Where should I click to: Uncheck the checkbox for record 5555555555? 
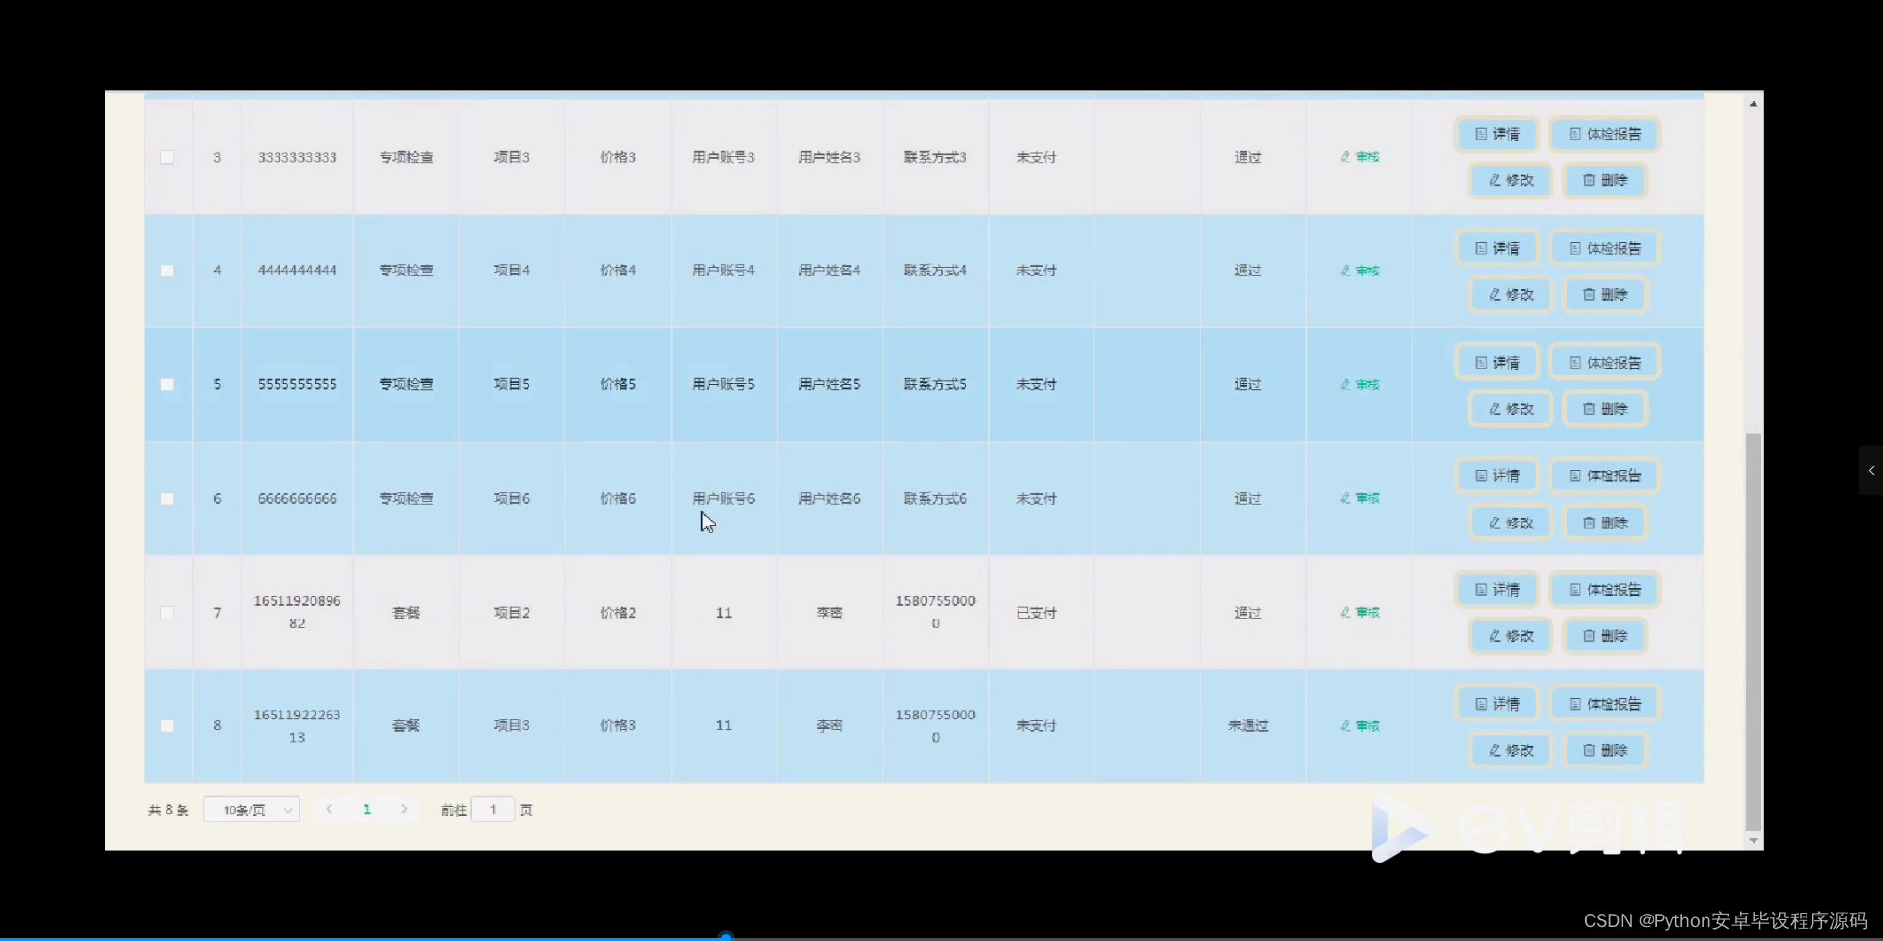[x=167, y=384]
